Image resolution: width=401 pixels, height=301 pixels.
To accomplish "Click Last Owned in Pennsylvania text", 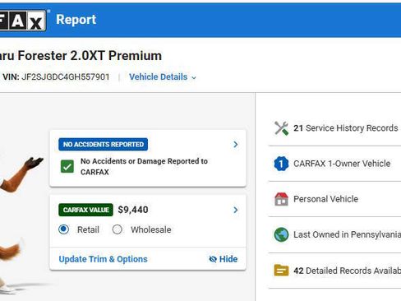I will (x=347, y=234).
